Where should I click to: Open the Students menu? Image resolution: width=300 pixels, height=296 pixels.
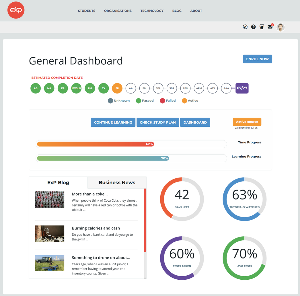tap(87, 11)
